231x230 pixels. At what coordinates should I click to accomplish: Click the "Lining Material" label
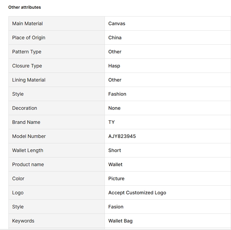29,80
